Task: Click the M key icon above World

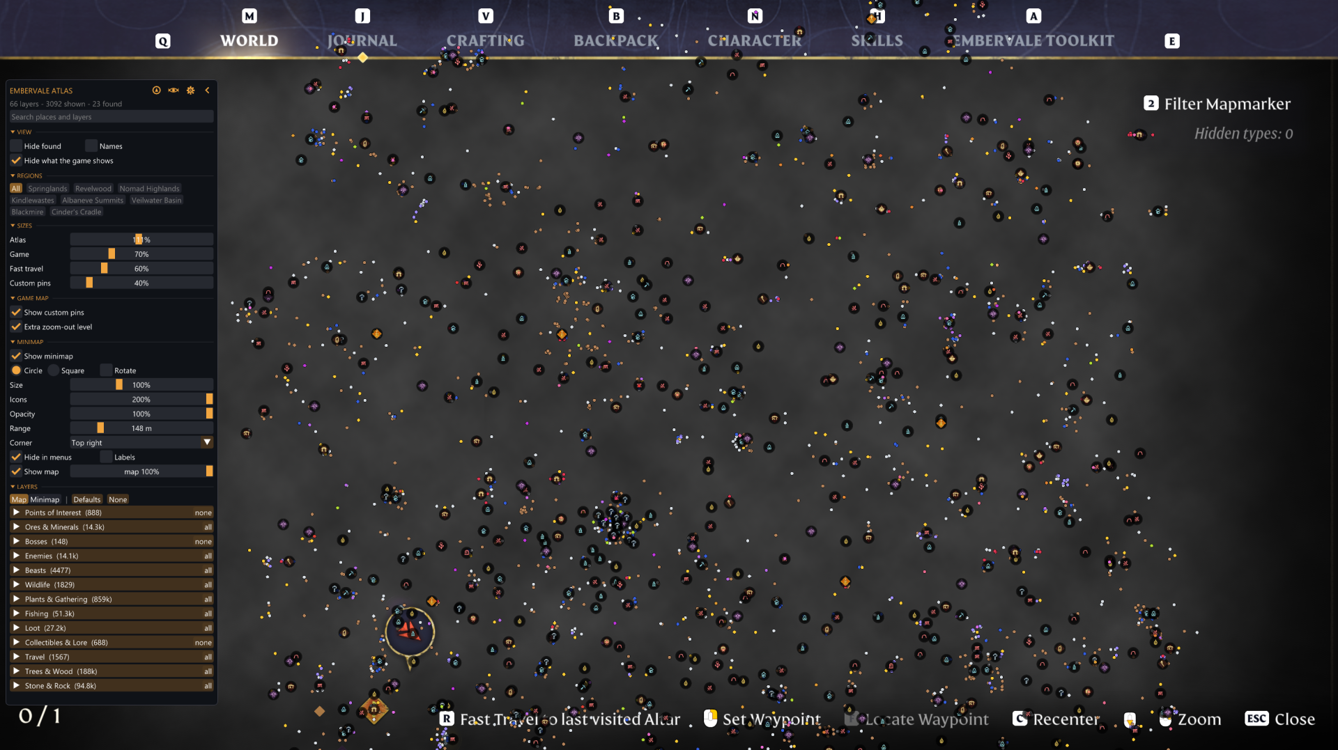Action: tap(249, 16)
